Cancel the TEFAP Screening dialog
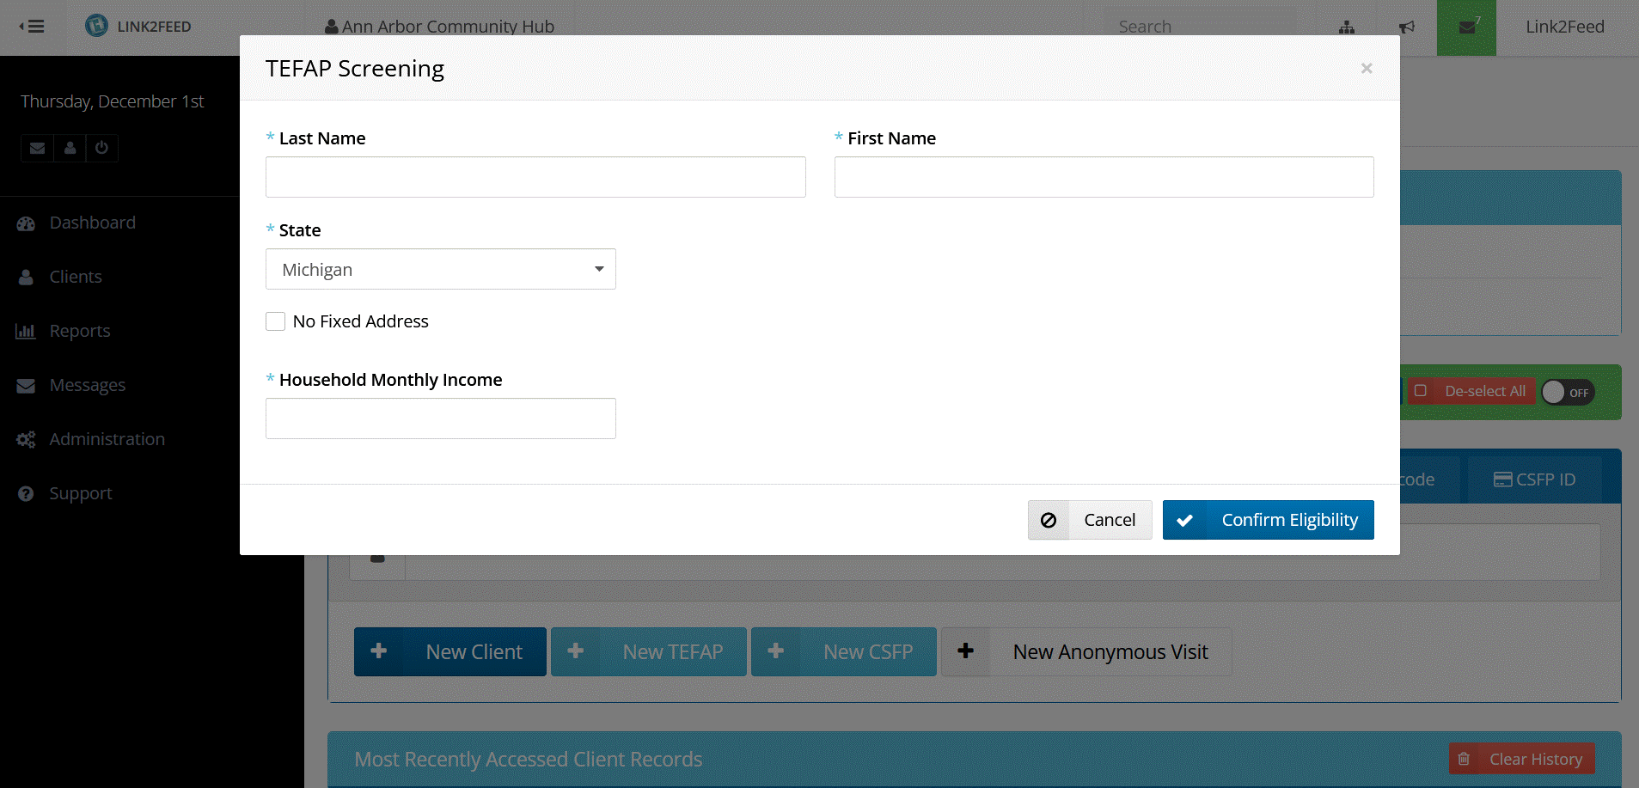The width and height of the screenshot is (1639, 788). tap(1090, 520)
